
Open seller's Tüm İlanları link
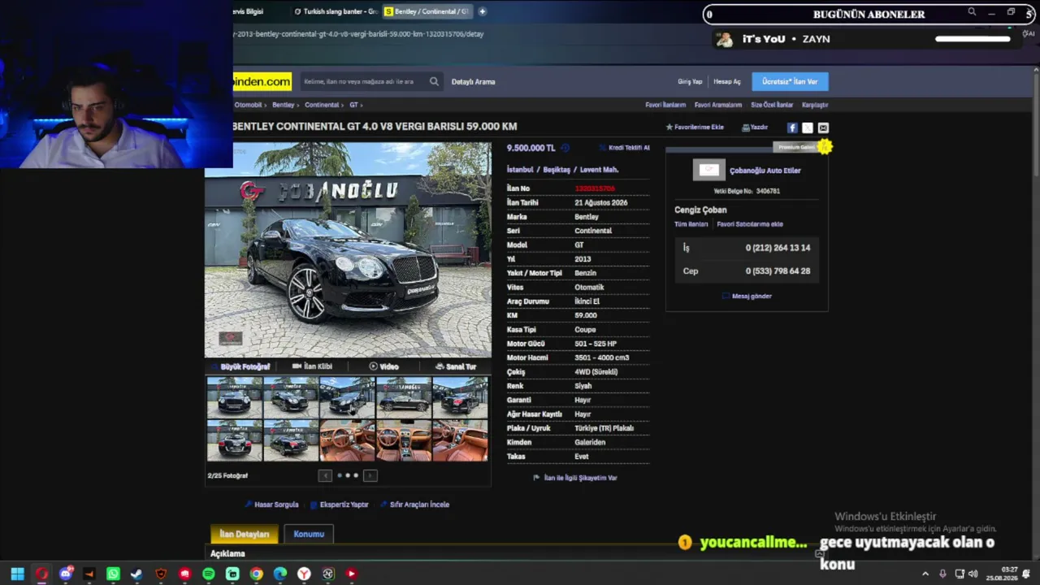[691, 224]
